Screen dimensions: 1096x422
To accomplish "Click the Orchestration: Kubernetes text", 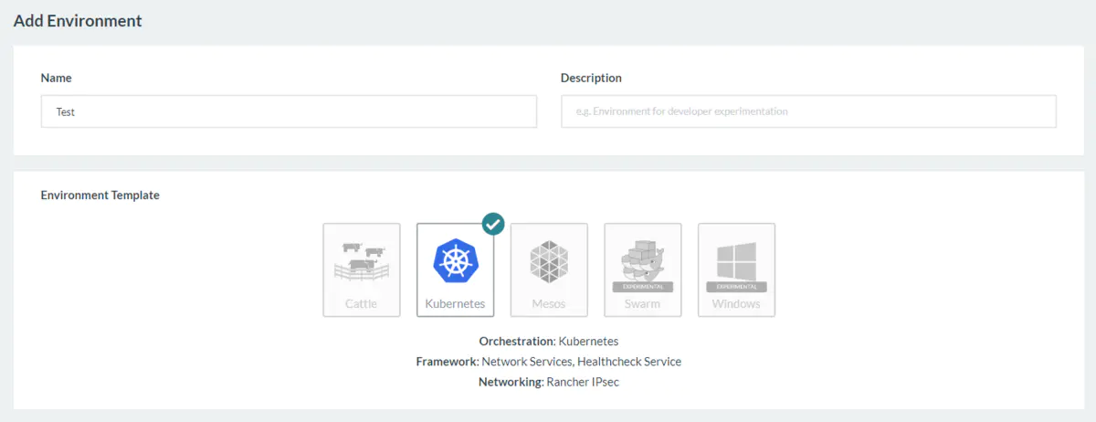I will pos(549,341).
